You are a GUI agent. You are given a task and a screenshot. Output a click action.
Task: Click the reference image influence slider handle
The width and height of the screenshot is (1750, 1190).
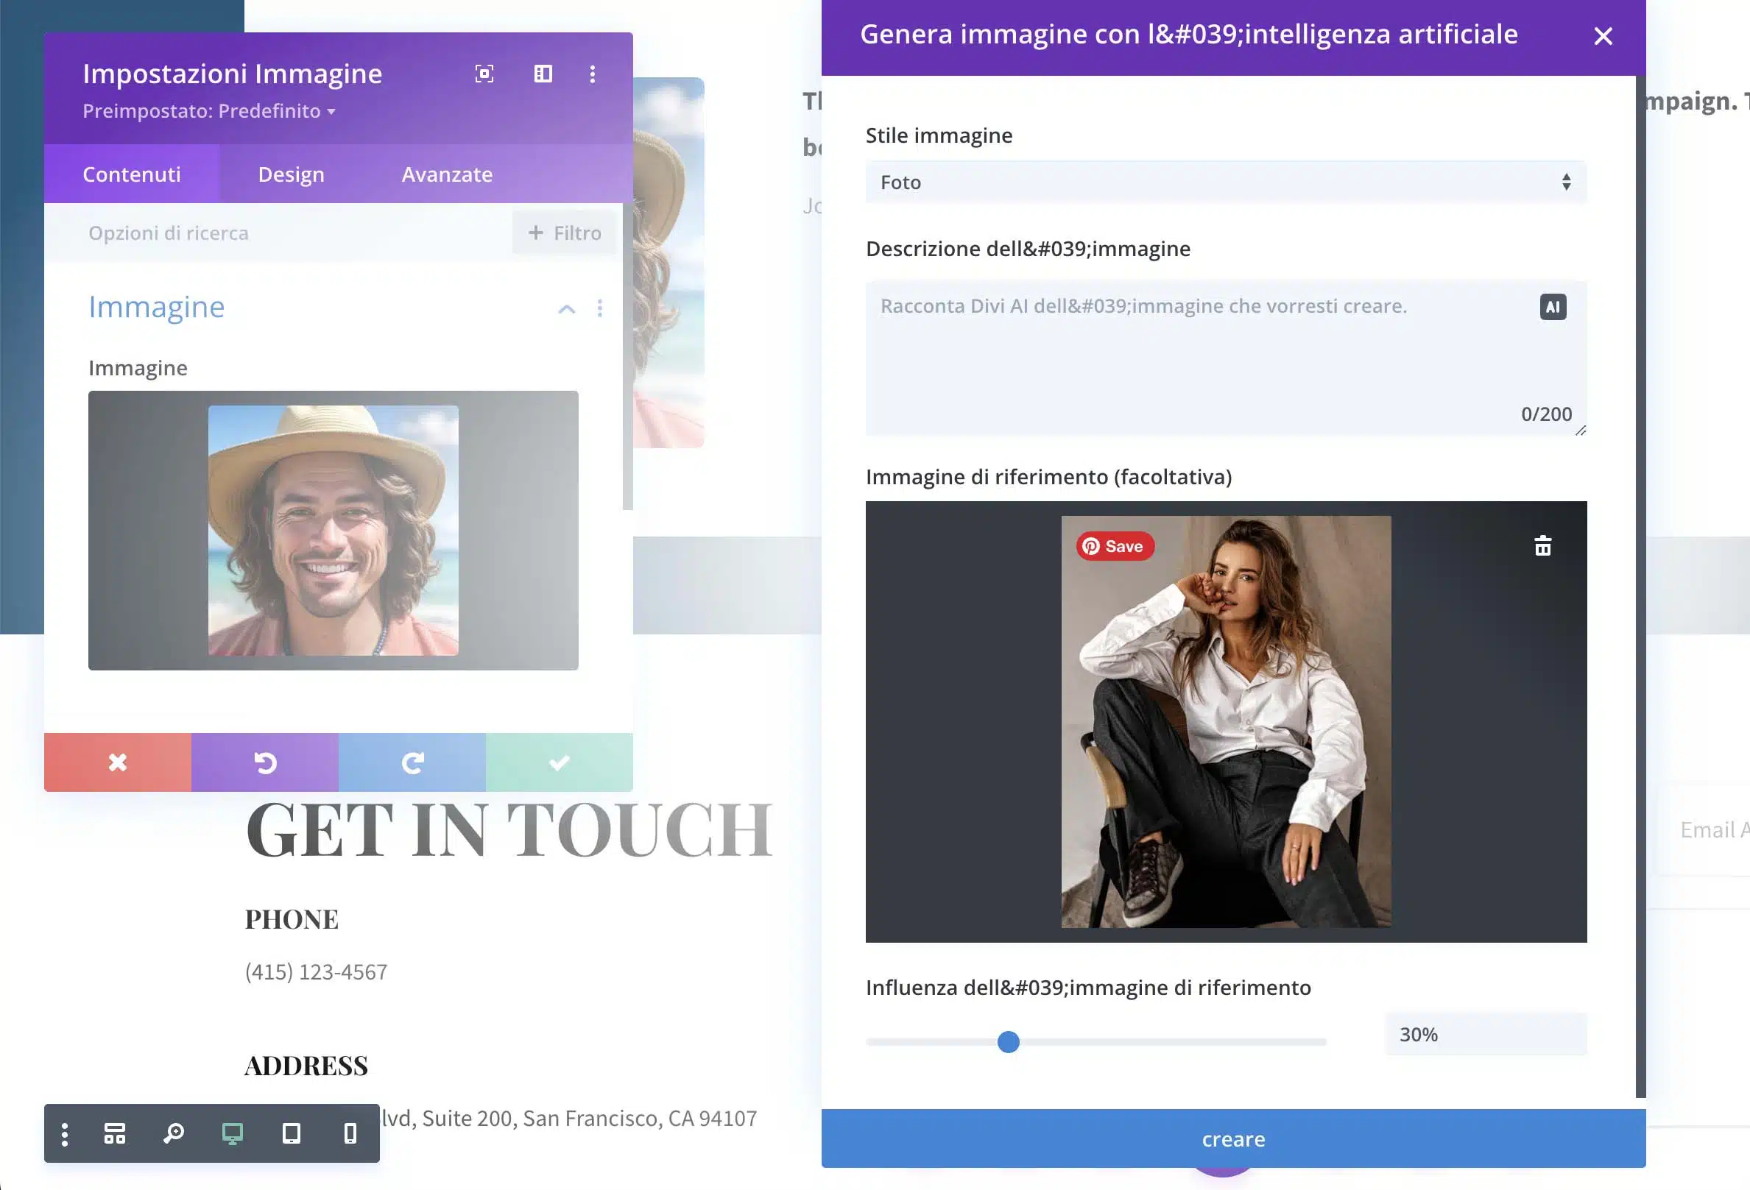click(1008, 1042)
